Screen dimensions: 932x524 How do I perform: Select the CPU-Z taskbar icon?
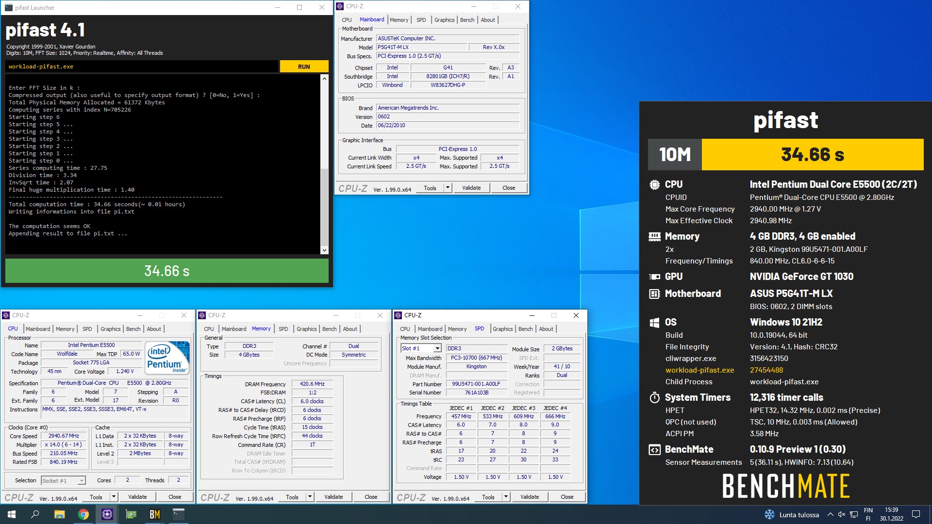click(x=107, y=514)
